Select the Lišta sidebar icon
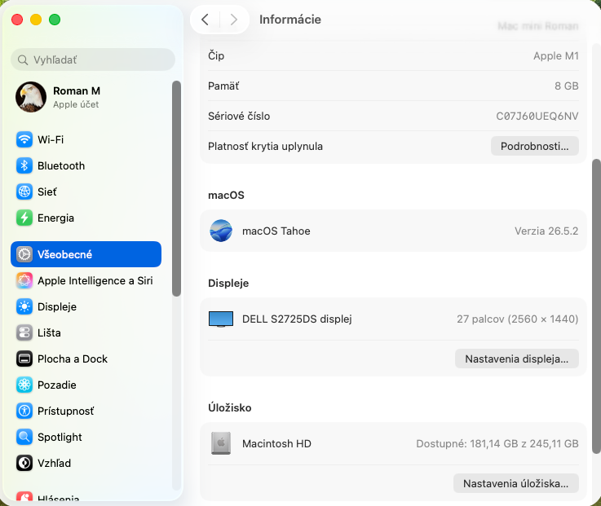601x506 pixels. [x=24, y=332]
